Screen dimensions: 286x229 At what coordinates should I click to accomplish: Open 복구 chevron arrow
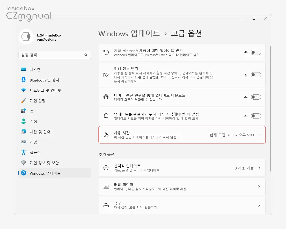click(x=259, y=205)
